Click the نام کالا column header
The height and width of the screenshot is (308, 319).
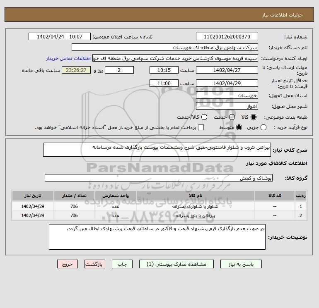(195, 196)
